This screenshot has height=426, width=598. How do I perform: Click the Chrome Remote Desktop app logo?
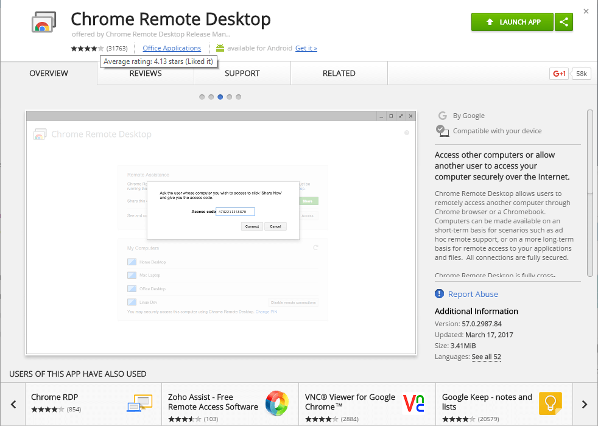[43, 22]
